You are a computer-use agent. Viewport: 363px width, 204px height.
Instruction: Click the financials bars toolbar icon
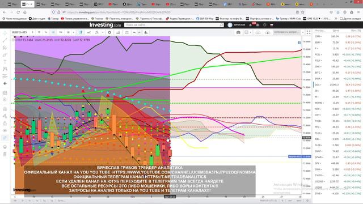118,32
